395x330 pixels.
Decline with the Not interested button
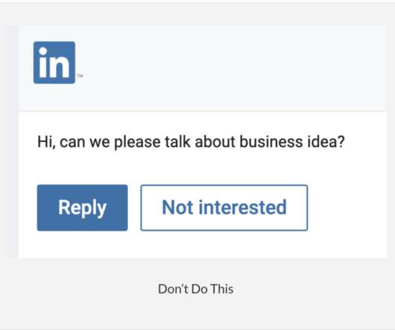(224, 208)
